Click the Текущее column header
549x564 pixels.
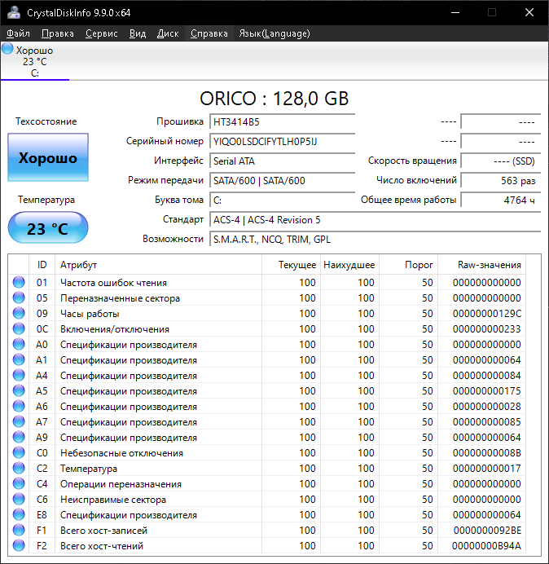click(x=292, y=265)
